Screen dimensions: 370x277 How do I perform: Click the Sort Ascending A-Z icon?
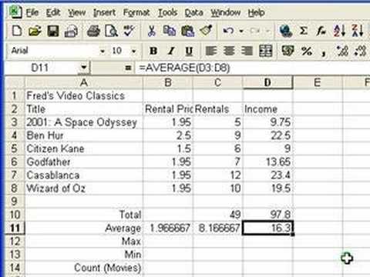pos(339,31)
